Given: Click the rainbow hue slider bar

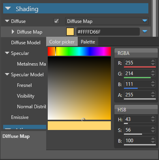Looking at the screenshot, I should [x=79, y=51].
